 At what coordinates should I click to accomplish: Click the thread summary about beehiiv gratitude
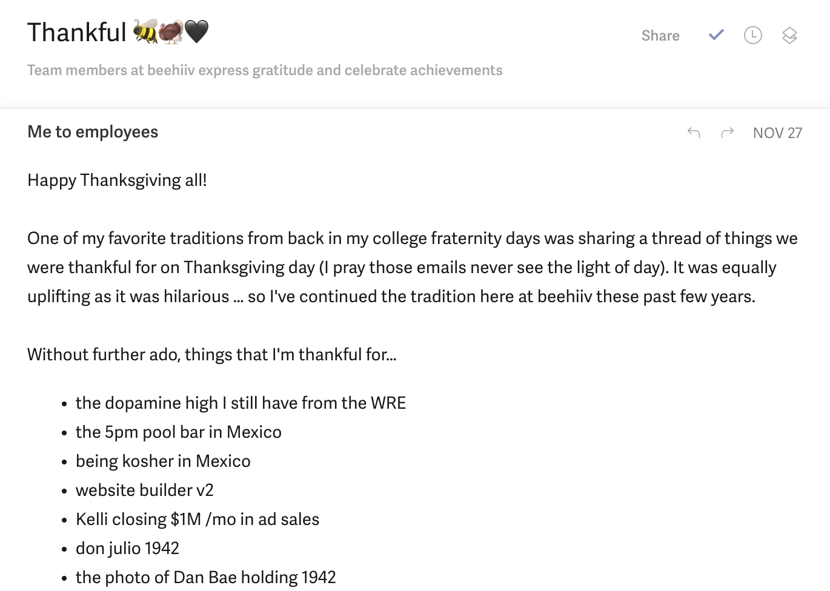click(265, 70)
